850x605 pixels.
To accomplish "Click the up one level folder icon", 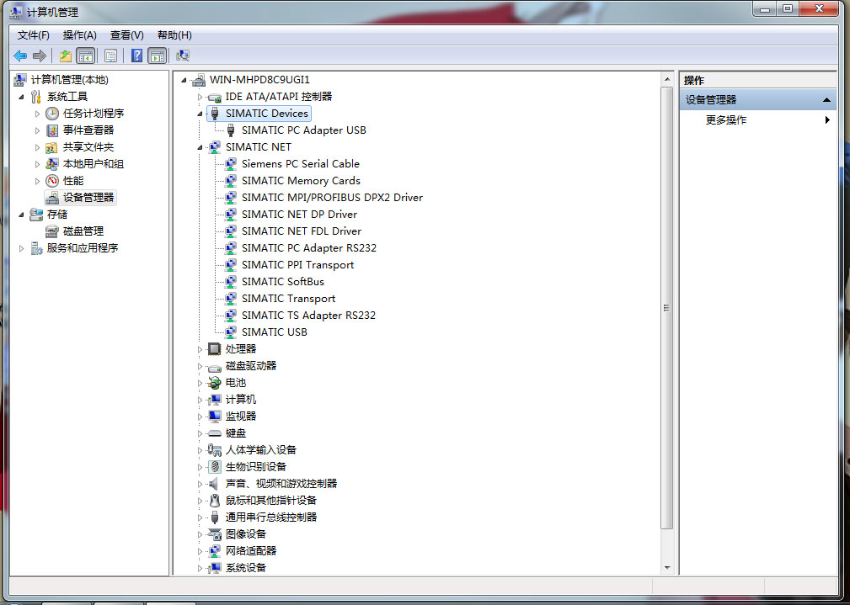I will click(x=65, y=56).
